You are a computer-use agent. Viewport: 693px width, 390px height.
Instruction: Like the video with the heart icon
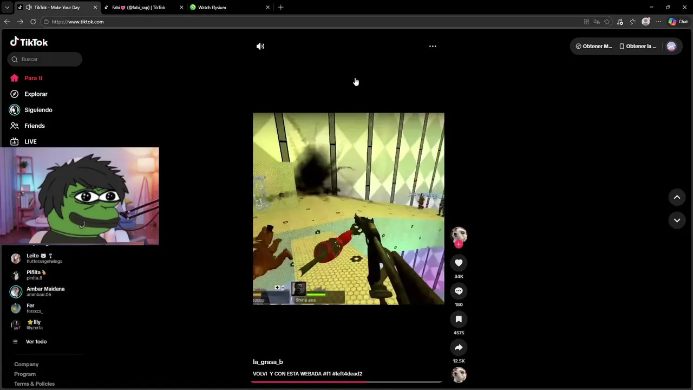click(x=459, y=263)
